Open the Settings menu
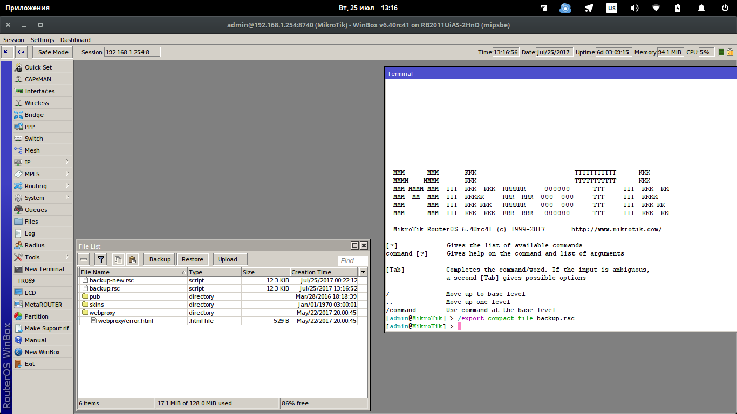The image size is (737, 414). click(42, 40)
